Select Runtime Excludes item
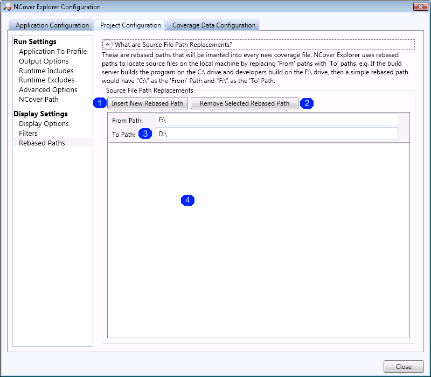The image size is (431, 377). 46,80
